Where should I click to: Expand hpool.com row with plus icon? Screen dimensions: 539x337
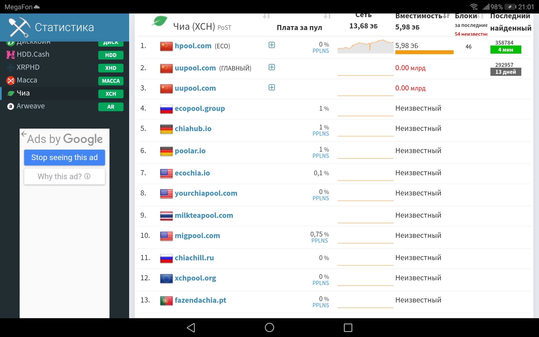272,45
